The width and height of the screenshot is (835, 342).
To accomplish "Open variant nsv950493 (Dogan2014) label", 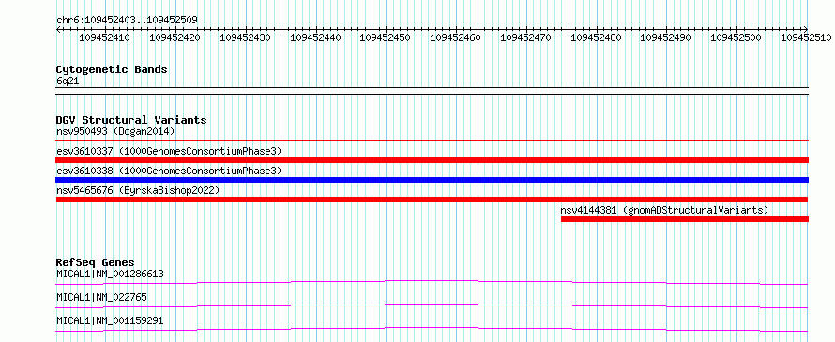I will click(115, 131).
